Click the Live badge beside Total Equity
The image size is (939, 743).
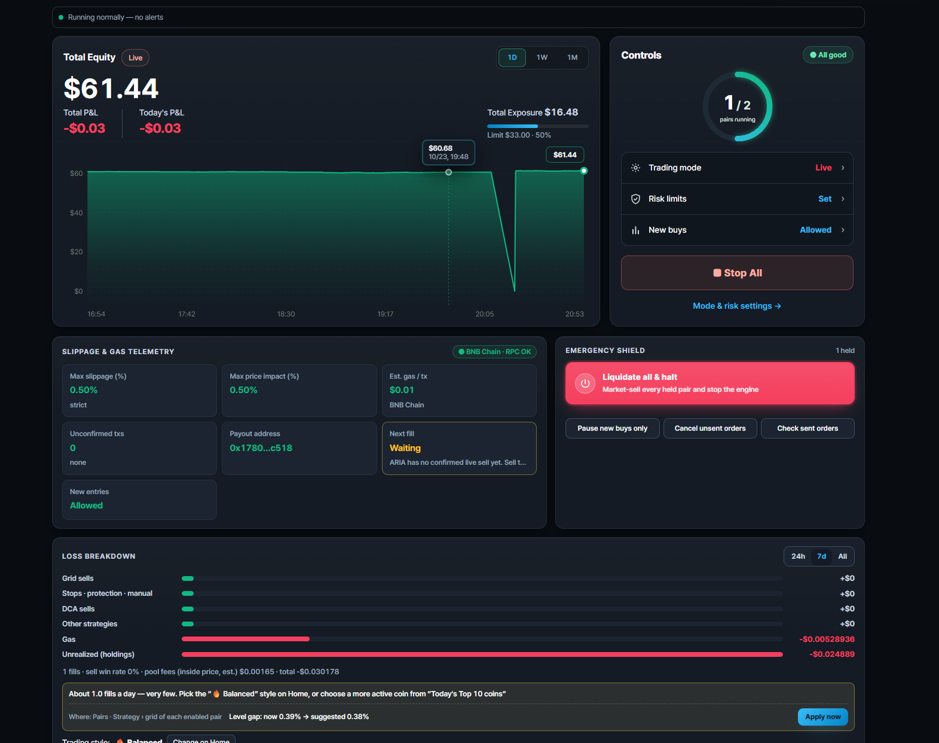[x=136, y=58]
